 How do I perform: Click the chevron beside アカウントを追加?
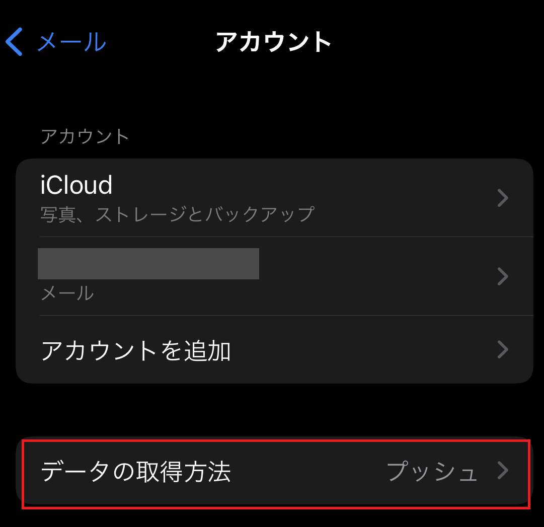pos(502,349)
